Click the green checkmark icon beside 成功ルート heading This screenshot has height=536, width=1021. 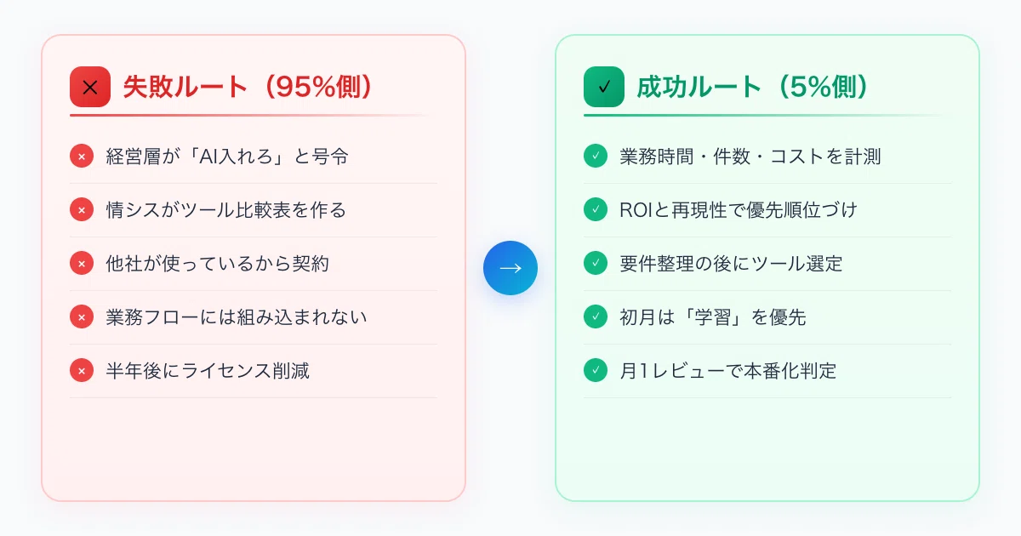click(604, 87)
